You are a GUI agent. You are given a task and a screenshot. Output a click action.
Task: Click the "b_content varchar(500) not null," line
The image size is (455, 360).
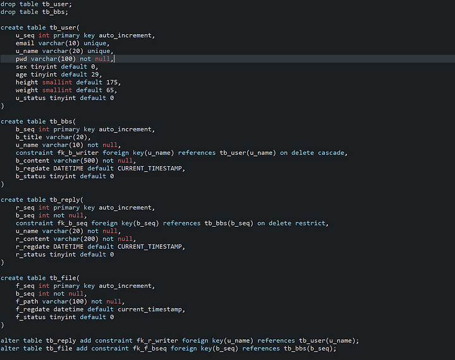click(76, 161)
